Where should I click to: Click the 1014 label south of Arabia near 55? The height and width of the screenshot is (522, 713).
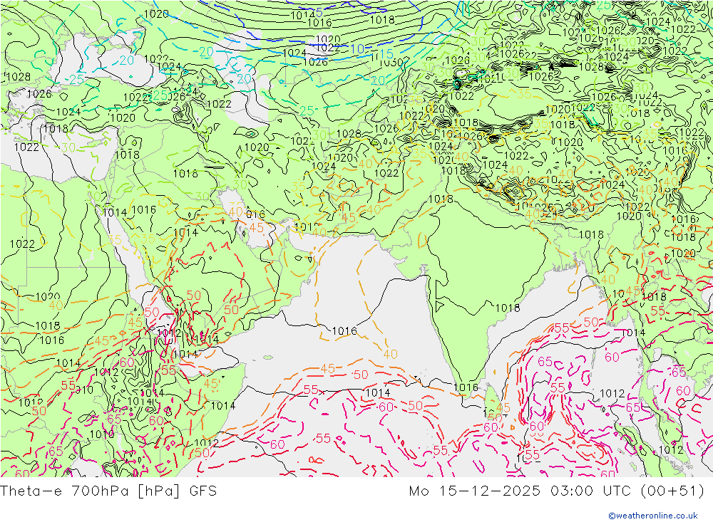pyautogui.click(x=185, y=354)
